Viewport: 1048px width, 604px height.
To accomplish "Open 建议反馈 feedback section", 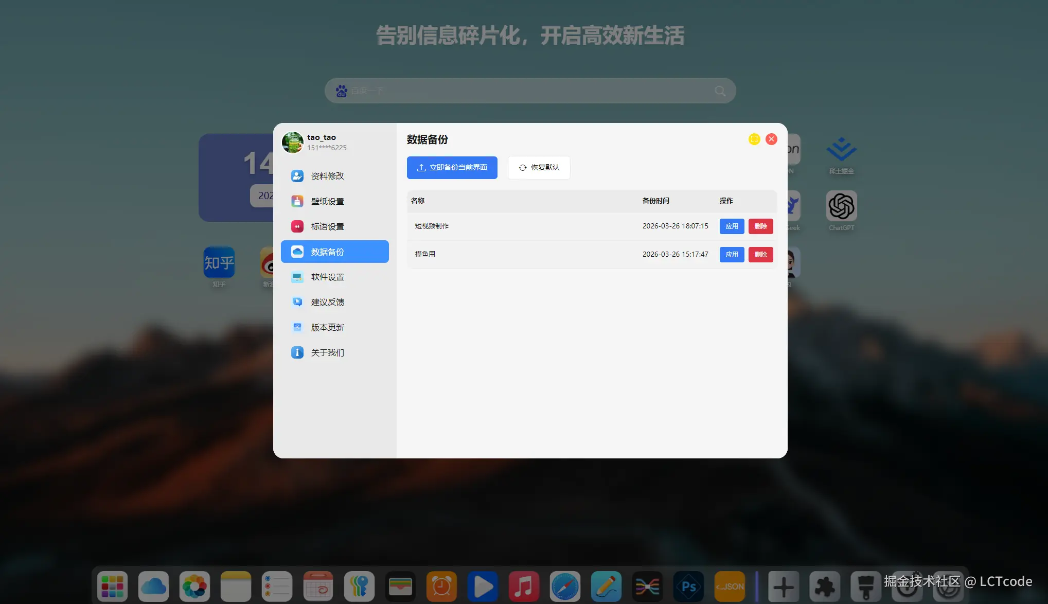I will 327,302.
